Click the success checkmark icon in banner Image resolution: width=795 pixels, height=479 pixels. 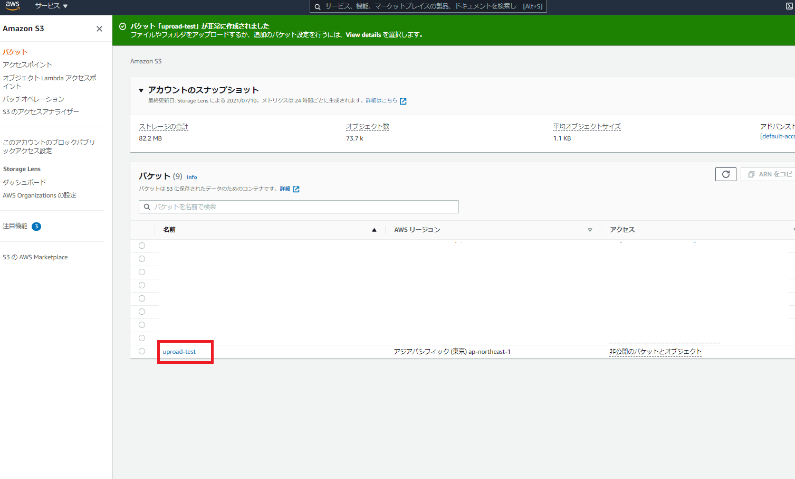(x=122, y=26)
